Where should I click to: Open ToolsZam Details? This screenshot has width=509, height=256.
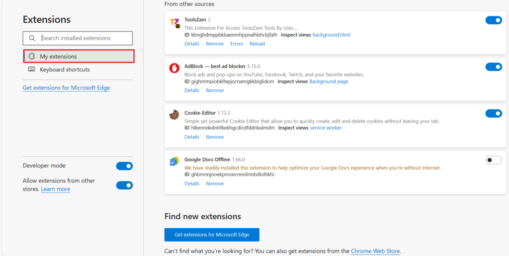tap(192, 44)
